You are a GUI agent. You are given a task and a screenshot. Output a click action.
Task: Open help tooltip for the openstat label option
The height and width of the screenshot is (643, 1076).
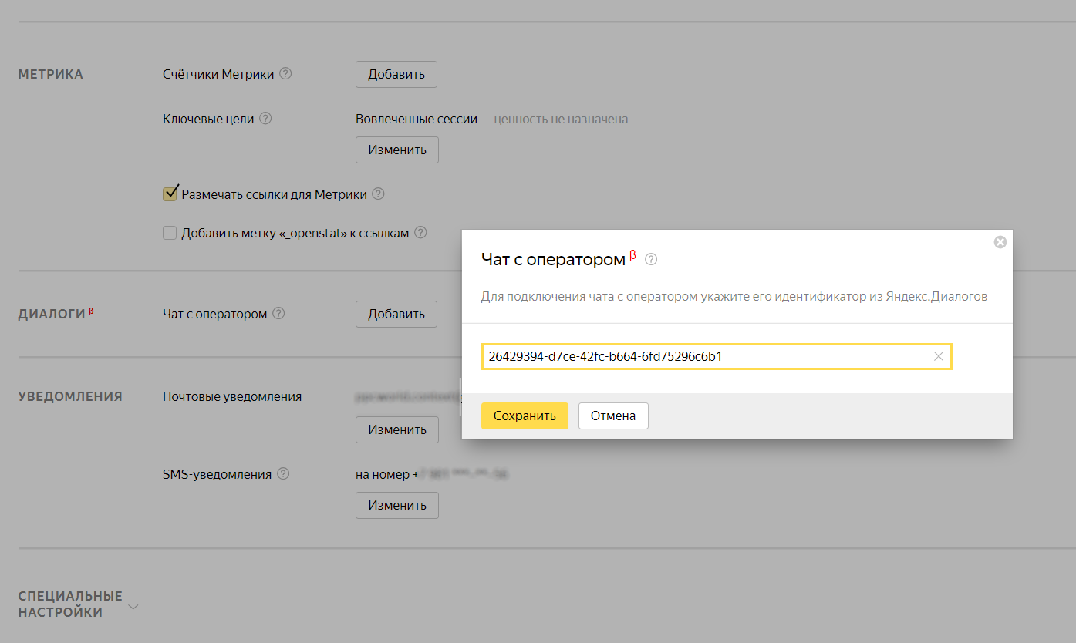[420, 233]
